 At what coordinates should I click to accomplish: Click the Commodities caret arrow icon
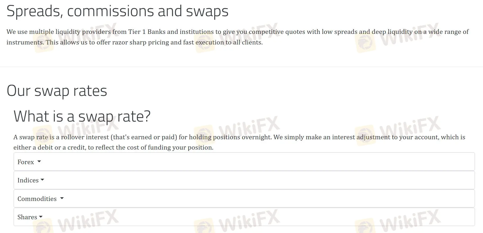click(x=62, y=198)
